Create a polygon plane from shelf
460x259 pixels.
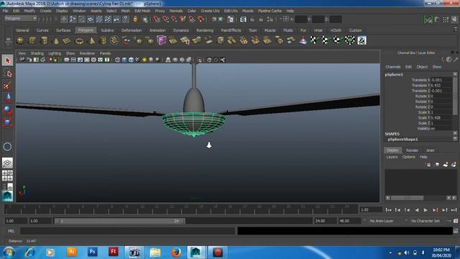pyautogui.click(x=67, y=40)
